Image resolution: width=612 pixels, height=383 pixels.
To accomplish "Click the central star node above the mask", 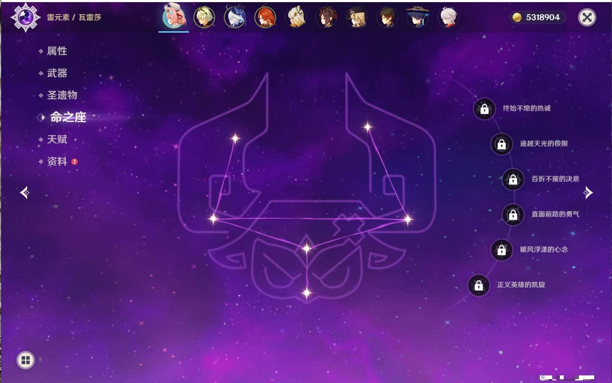I will pyautogui.click(x=306, y=248).
